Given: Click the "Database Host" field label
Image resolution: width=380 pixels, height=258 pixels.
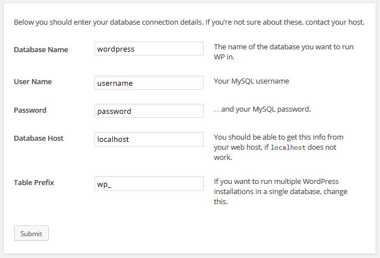Looking at the screenshot, I should (39, 138).
